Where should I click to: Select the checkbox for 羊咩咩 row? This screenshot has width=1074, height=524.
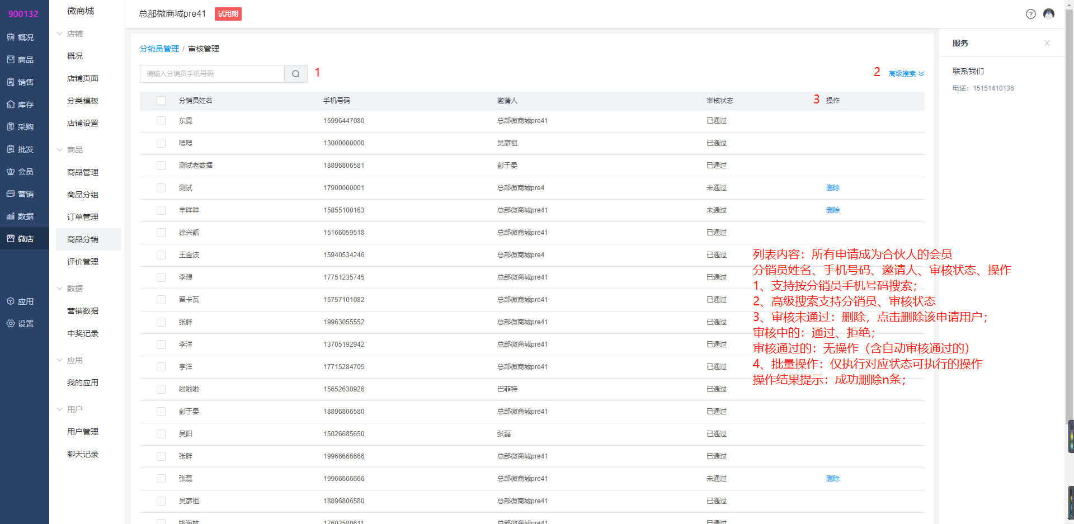161,210
